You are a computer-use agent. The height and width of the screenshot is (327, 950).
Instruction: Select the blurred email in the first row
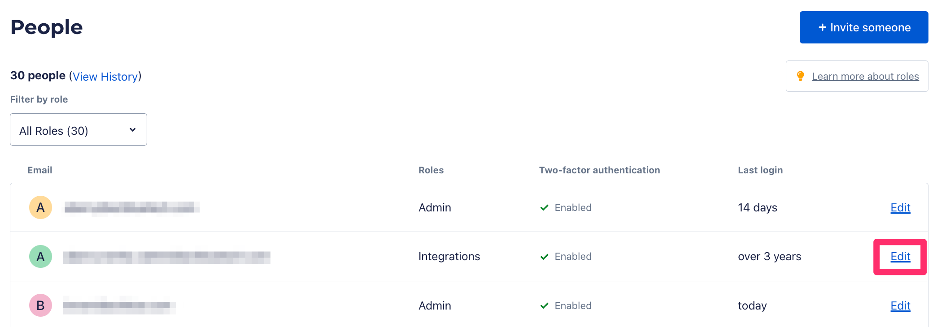[x=132, y=207]
